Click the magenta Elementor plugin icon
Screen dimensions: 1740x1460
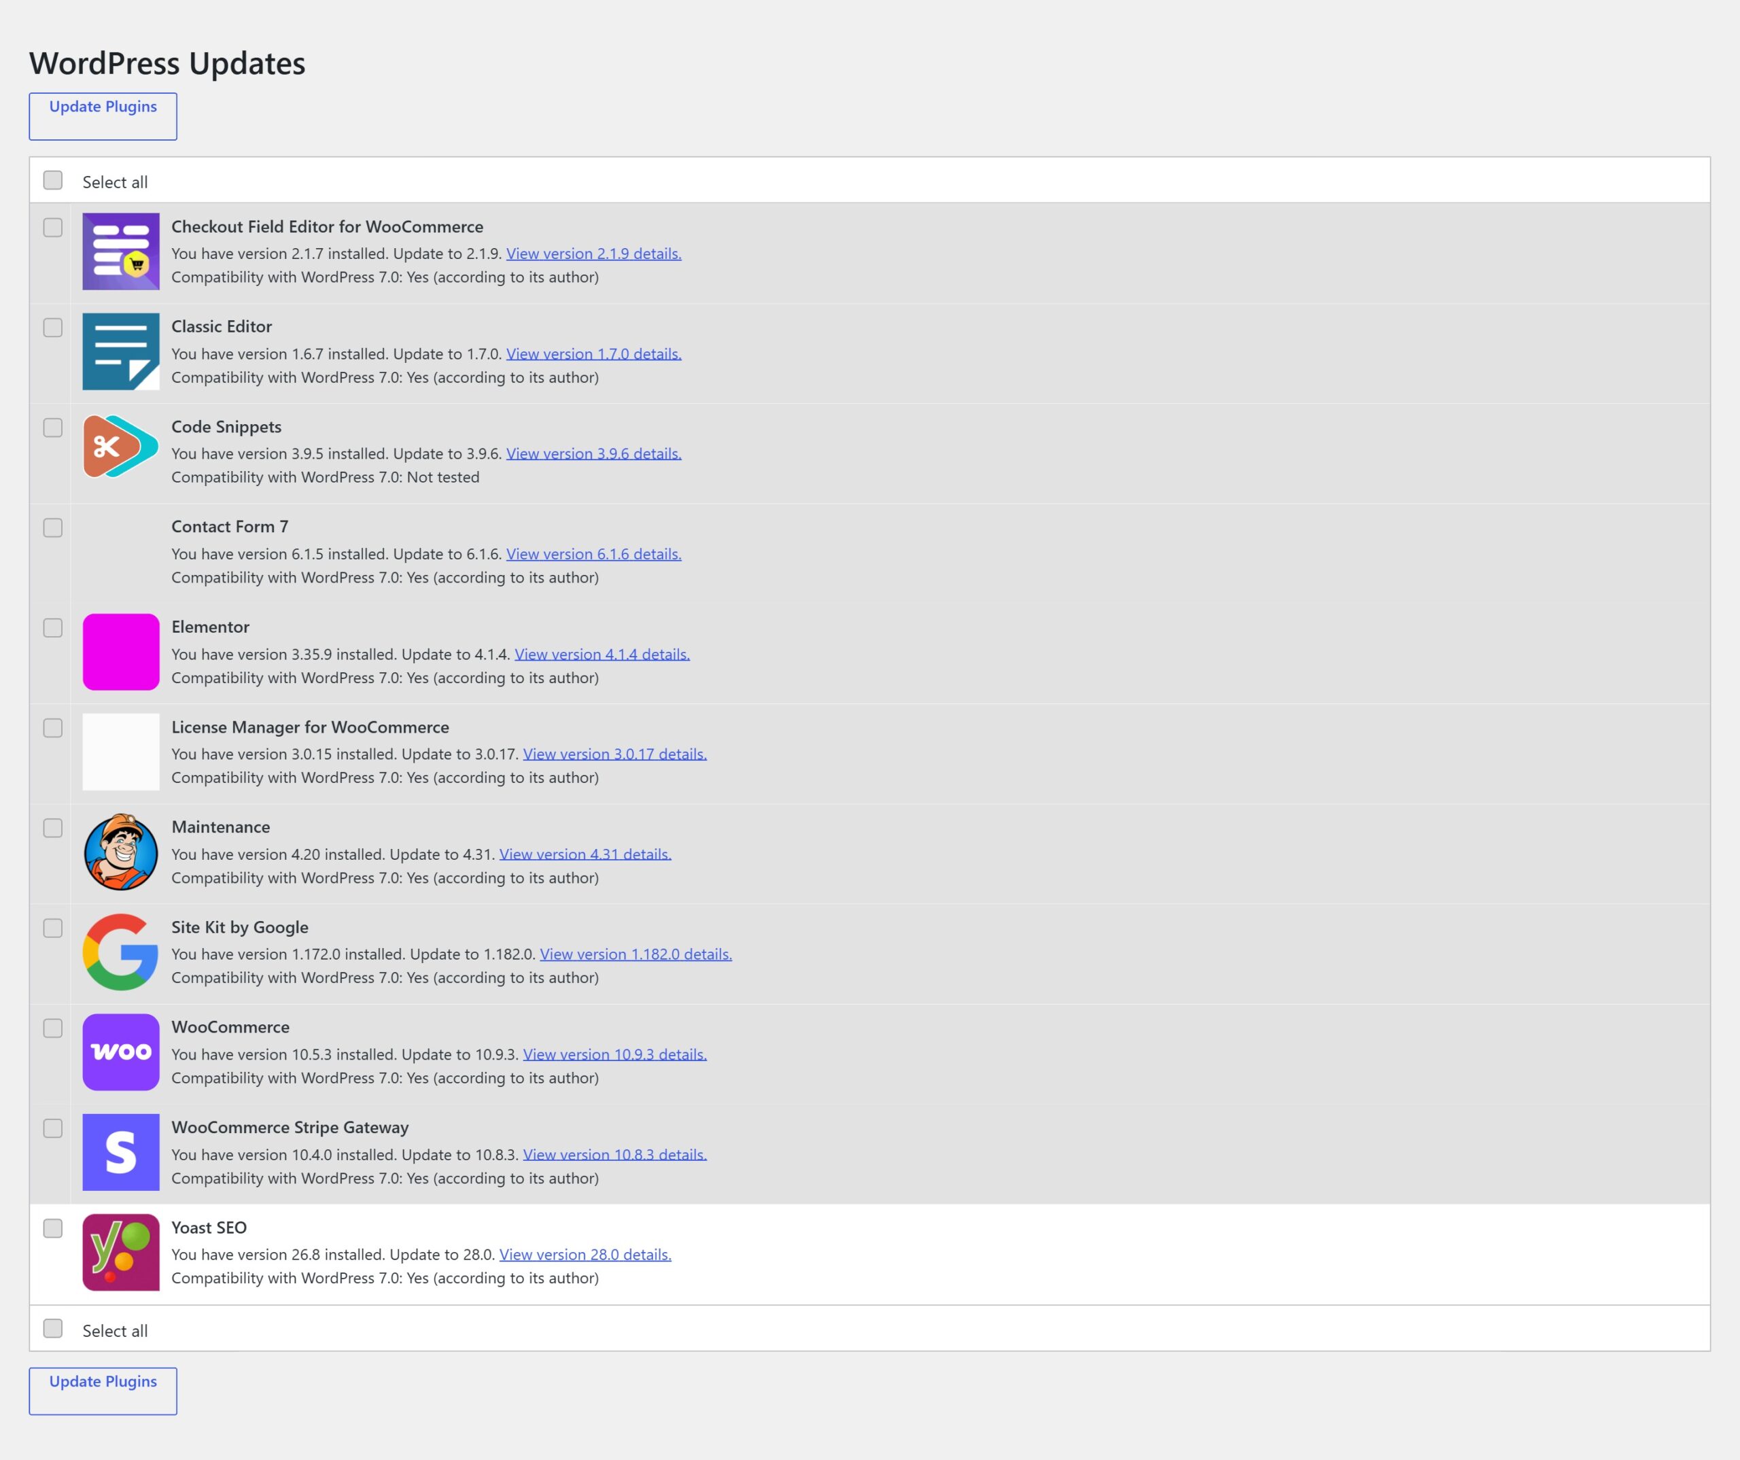121,652
